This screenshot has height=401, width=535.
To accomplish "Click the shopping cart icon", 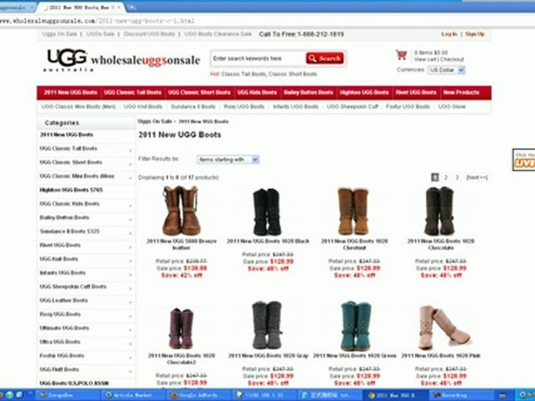I will (401, 55).
